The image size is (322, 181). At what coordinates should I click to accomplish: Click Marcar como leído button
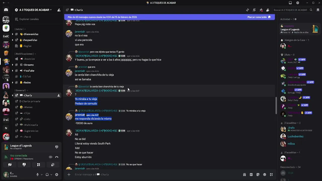[x=259, y=17]
